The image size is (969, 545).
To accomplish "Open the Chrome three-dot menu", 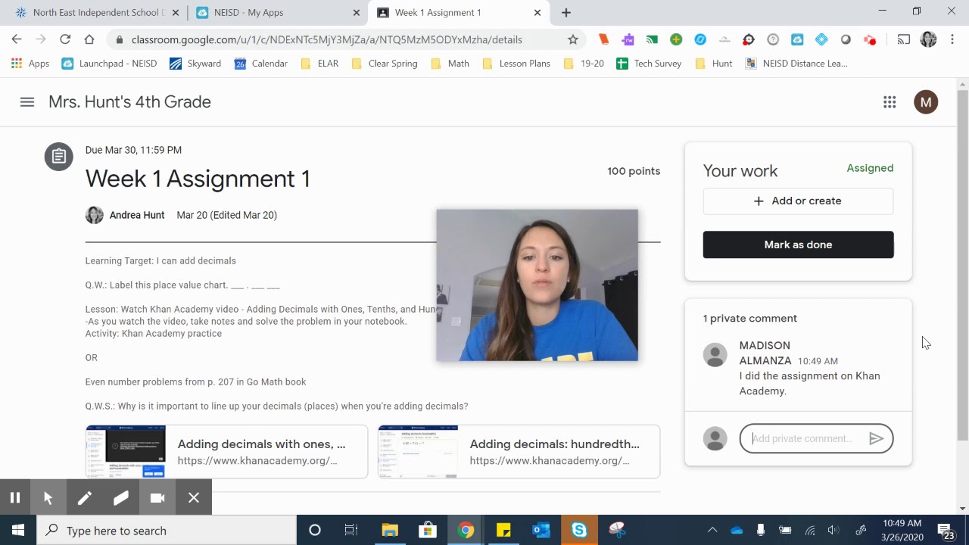I will 952,39.
